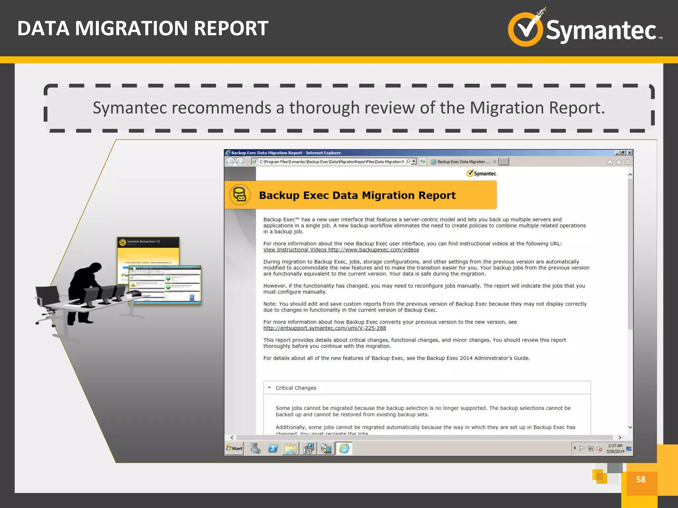The height and width of the screenshot is (508, 678).
Task: Click the horizontal scrollbar right arrow
Action: pos(620,437)
